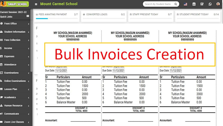Toggle the hamburger sidebar menu
Image resolution: width=223 pixels, height=126 pixels.
pyautogui.click(x=36, y=4)
